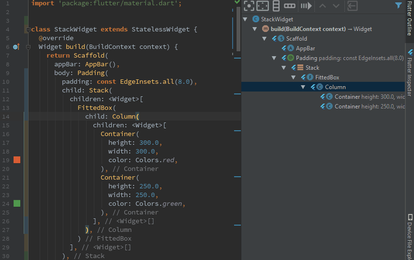Viewport: 414px width, 260px height.
Task: Click the Remove widget toolbar icon
Action: 353,6
